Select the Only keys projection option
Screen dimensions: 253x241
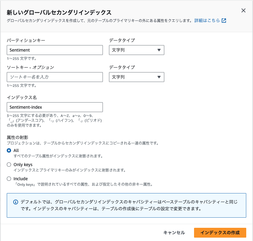(9, 165)
